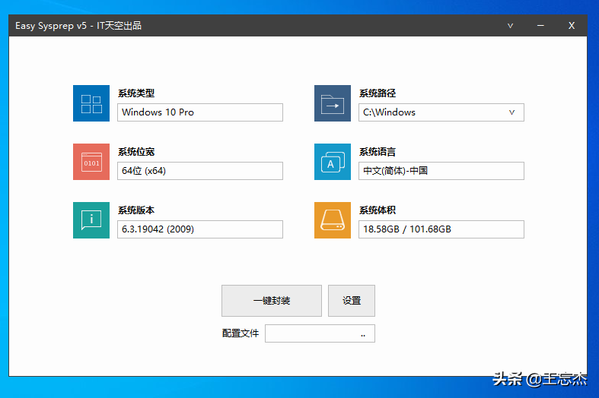Click the 6.3.19042 (2009) version field
Viewport: 599px width, 398px height.
coord(200,229)
